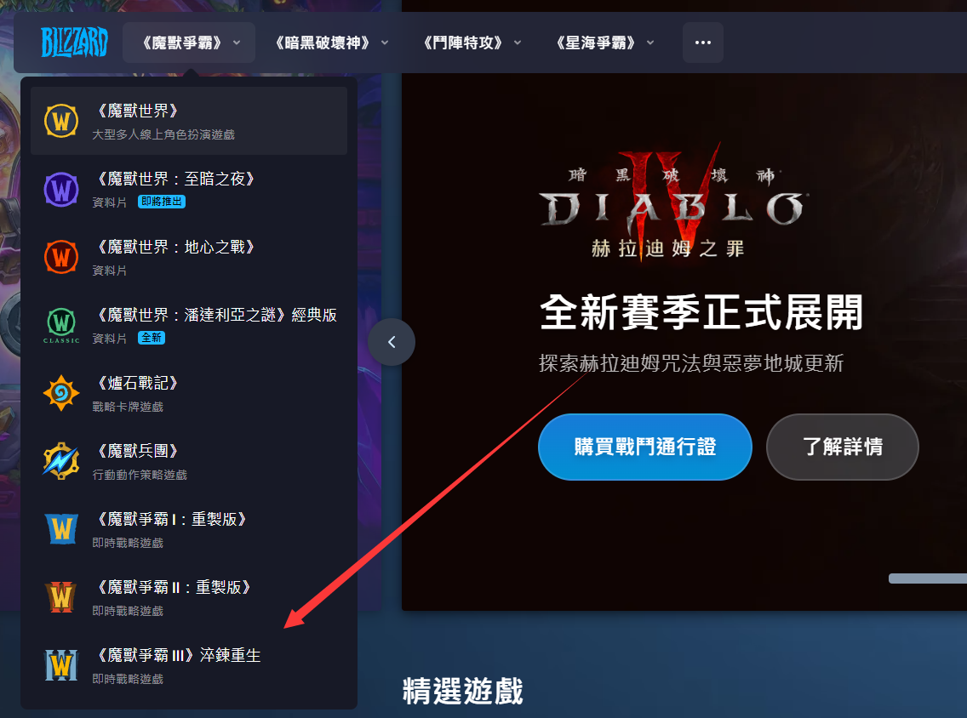
Task: Click the 購買戰鬥通行證 button
Action: (x=645, y=447)
